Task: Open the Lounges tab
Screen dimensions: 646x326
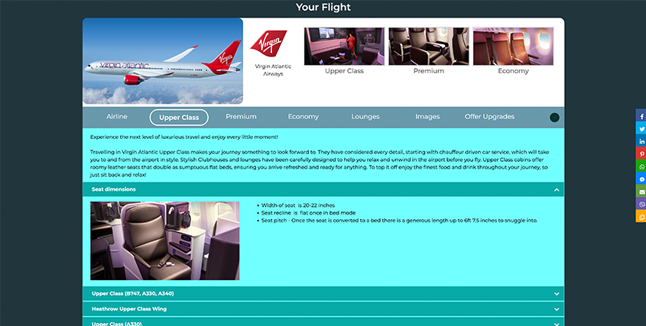Action: (x=365, y=117)
